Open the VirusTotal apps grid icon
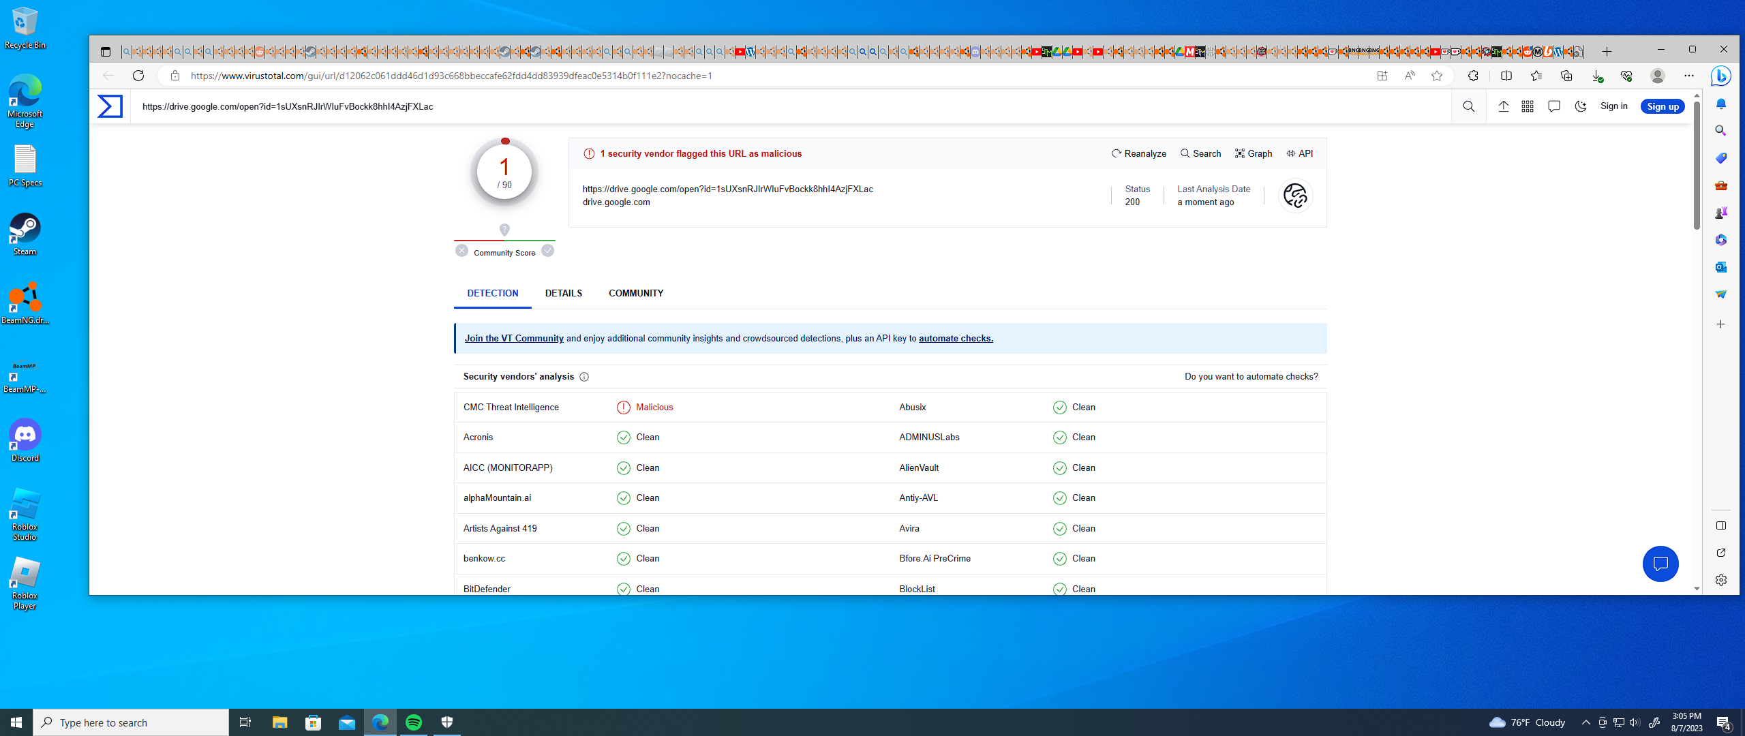Screen dimensions: 1745x736 [1528, 106]
